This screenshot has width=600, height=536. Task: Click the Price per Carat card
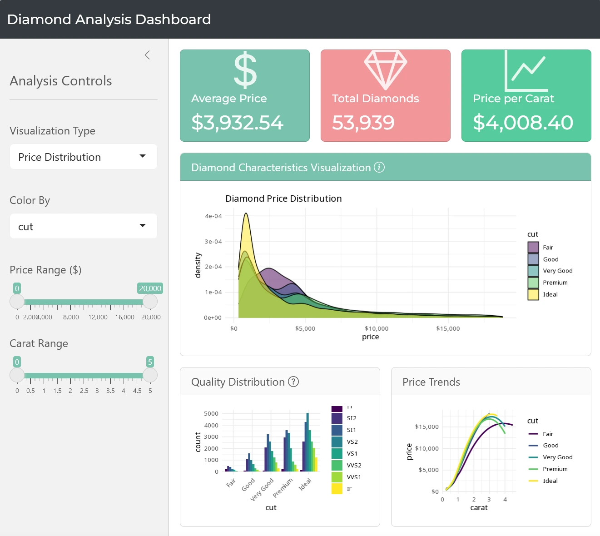pos(526,95)
